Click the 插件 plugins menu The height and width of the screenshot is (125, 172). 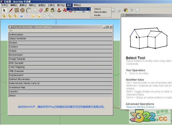(69, 5)
